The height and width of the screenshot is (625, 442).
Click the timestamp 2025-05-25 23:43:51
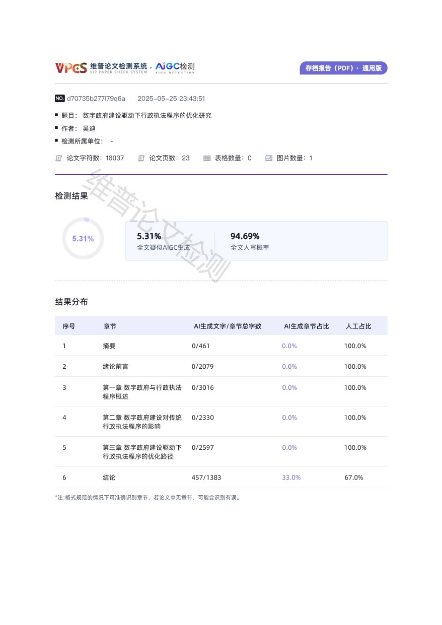pos(172,99)
